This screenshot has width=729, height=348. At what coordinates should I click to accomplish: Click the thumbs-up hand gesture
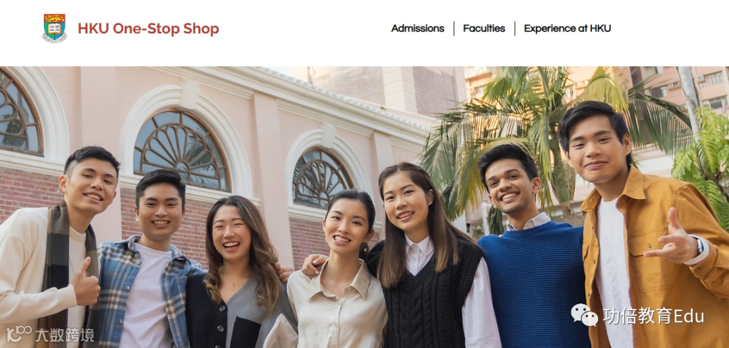(86, 281)
